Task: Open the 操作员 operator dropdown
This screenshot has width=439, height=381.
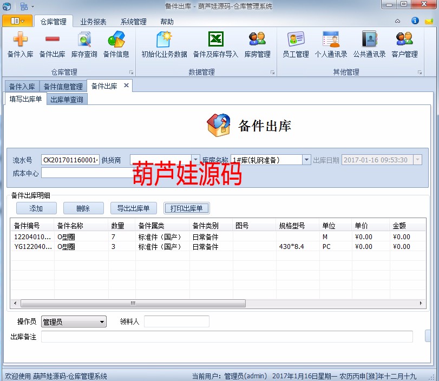Action: point(102,322)
